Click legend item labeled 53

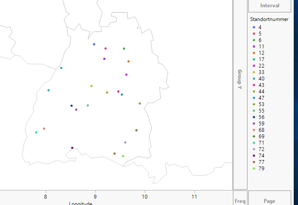[258, 104]
